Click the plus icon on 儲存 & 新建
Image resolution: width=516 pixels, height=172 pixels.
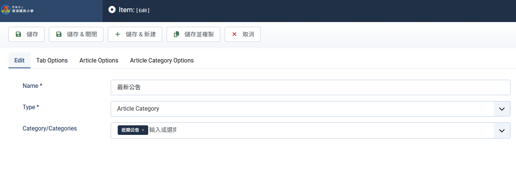[118, 34]
